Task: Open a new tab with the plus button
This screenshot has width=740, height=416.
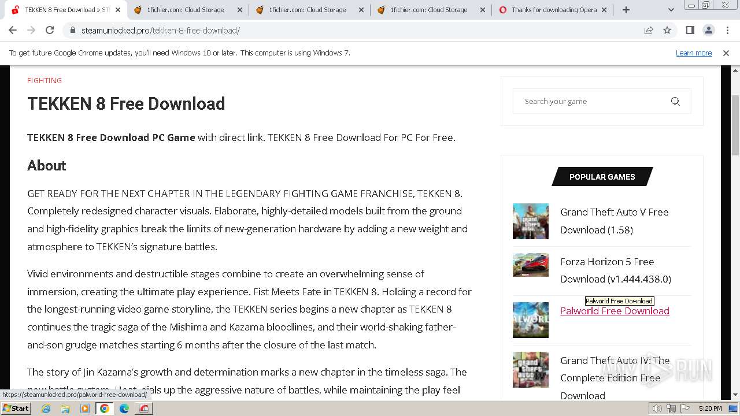Action: pyautogui.click(x=626, y=10)
